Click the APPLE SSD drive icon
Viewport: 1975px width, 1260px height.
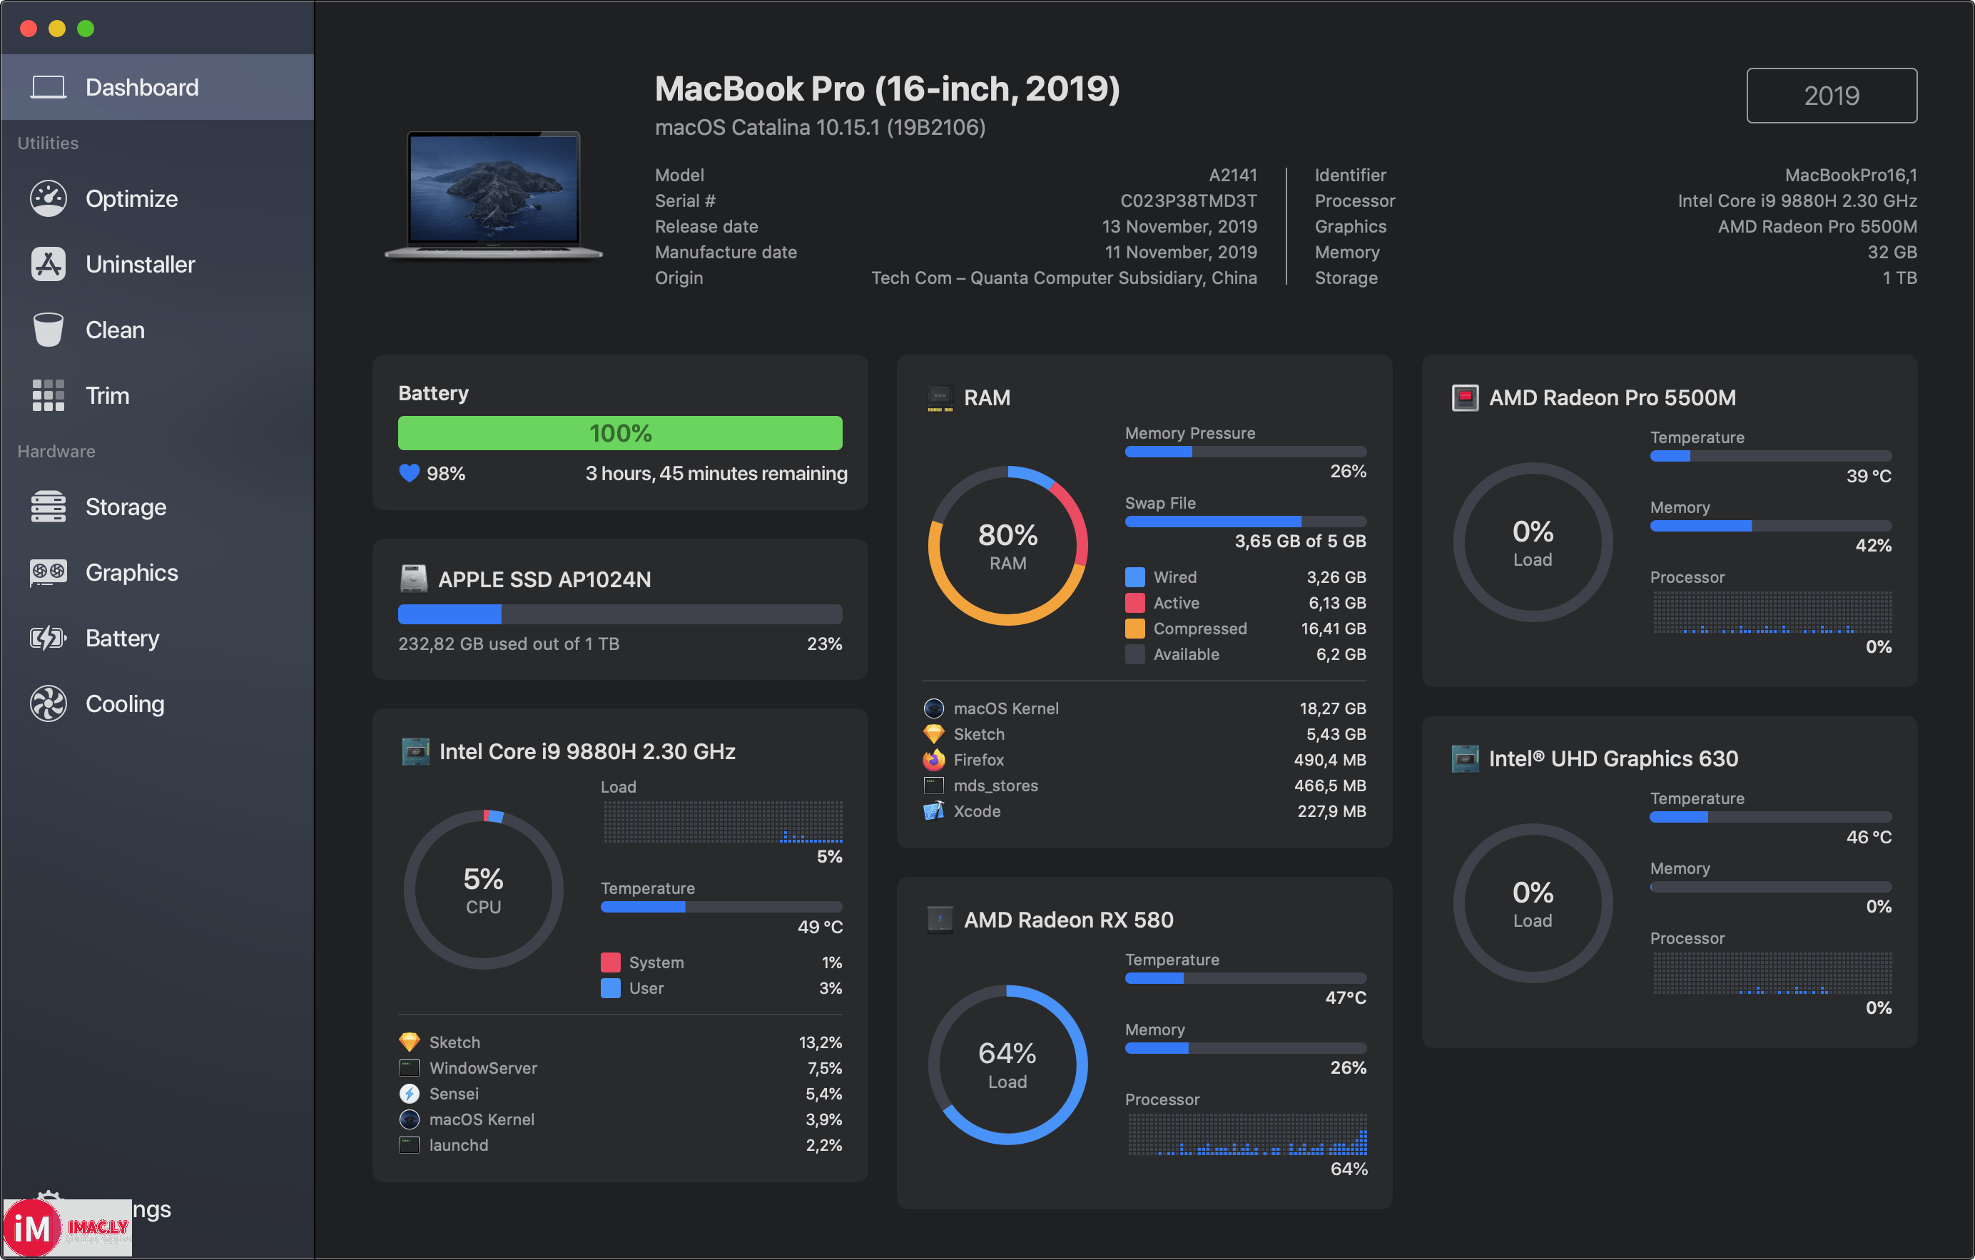(413, 579)
